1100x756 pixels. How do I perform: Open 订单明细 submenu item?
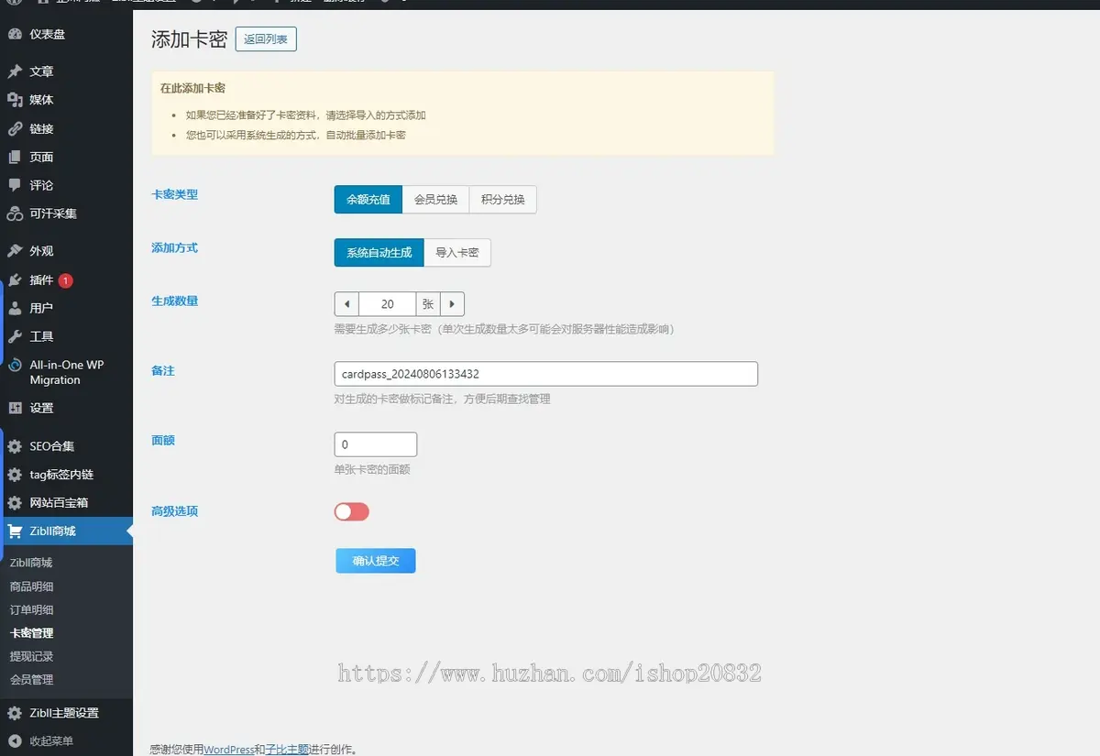pyautogui.click(x=32, y=609)
